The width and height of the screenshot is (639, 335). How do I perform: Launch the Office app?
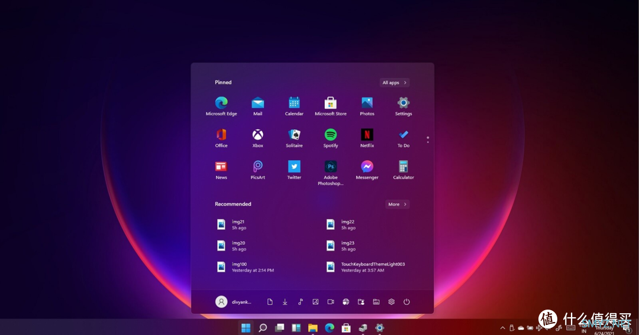pyautogui.click(x=221, y=138)
